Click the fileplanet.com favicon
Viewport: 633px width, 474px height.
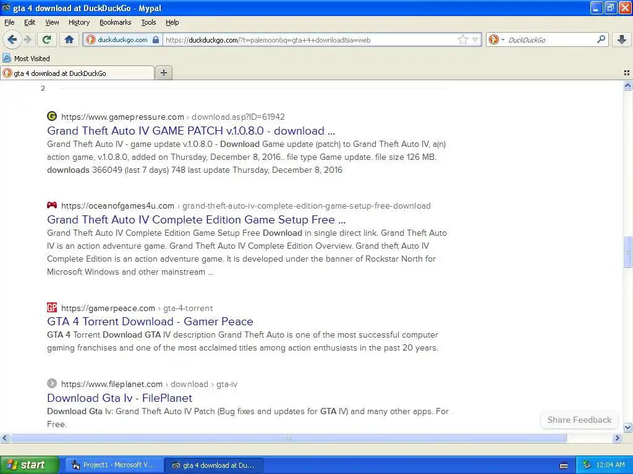[52, 383]
